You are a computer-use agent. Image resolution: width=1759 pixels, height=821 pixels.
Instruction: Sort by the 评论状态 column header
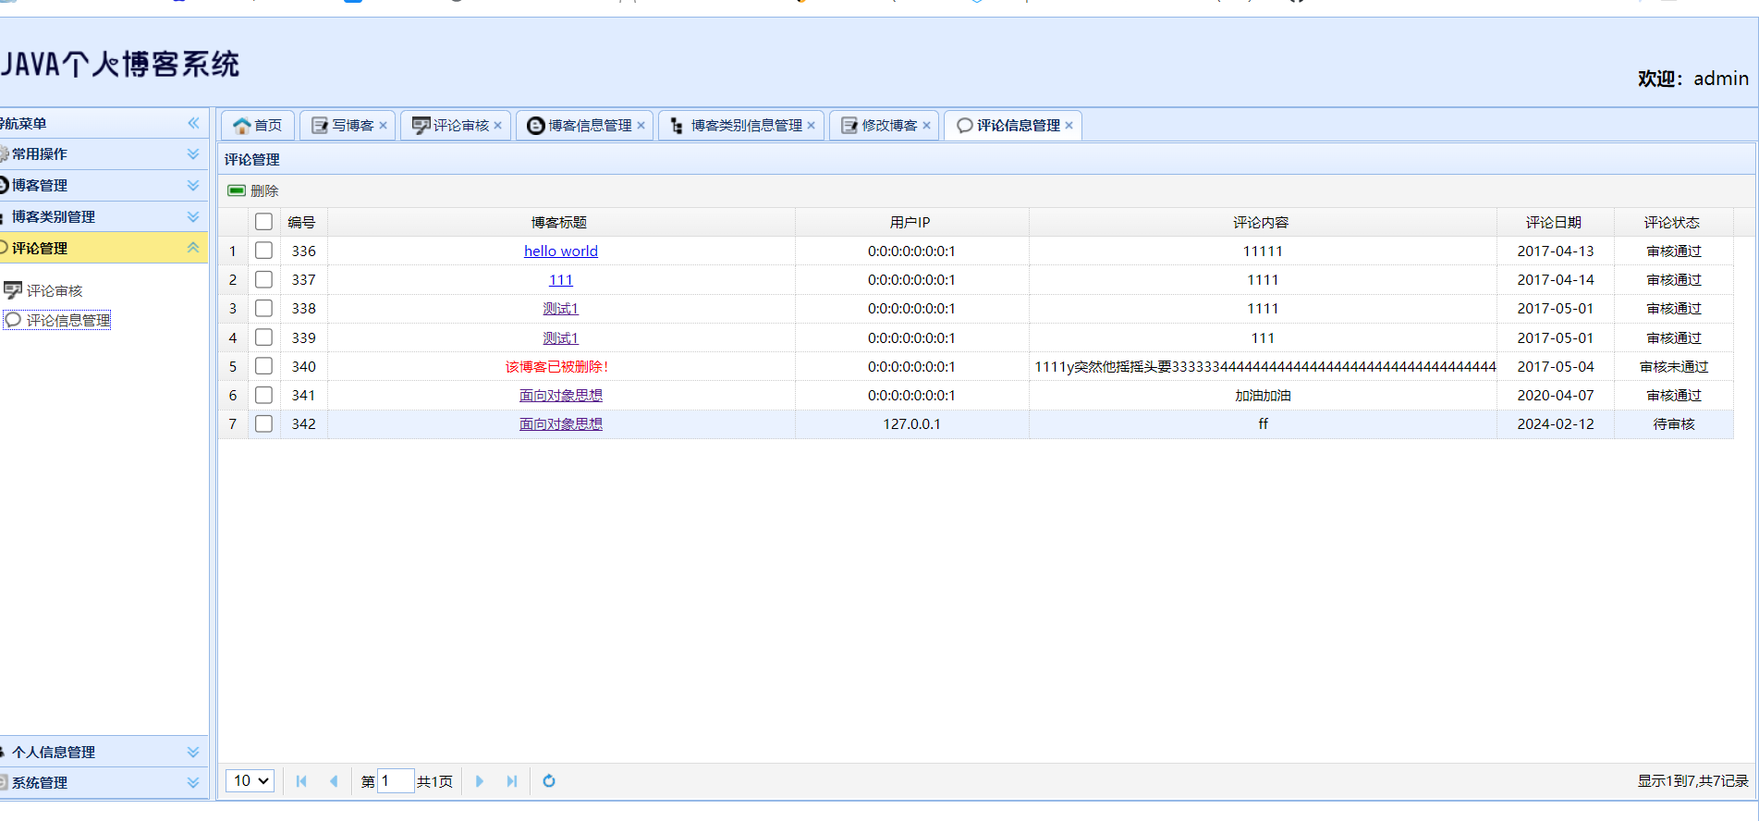tap(1672, 222)
